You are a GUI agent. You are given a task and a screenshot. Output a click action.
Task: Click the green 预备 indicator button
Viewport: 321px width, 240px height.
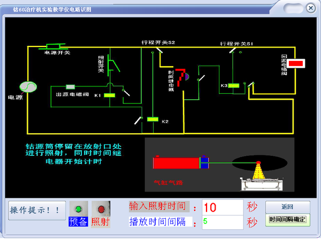point(80,208)
